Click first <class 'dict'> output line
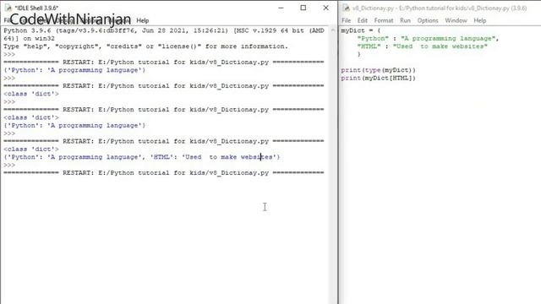The image size is (541, 304). pyautogui.click(x=31, y=94)
